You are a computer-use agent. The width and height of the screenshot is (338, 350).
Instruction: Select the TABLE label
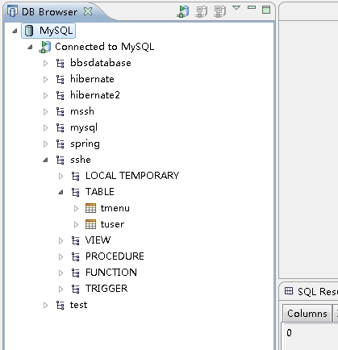click(100, 192)
